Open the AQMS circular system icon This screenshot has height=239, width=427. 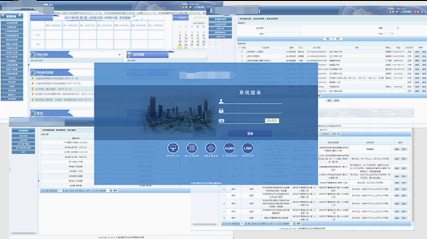[x=229, y=148]
